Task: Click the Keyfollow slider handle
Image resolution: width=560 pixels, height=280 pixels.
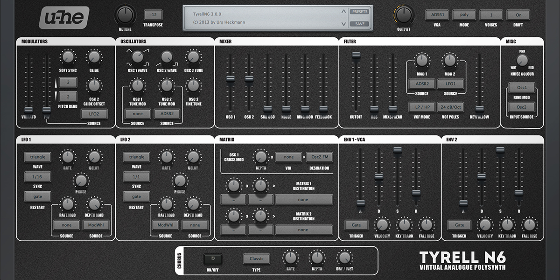Action: point(479,109)
